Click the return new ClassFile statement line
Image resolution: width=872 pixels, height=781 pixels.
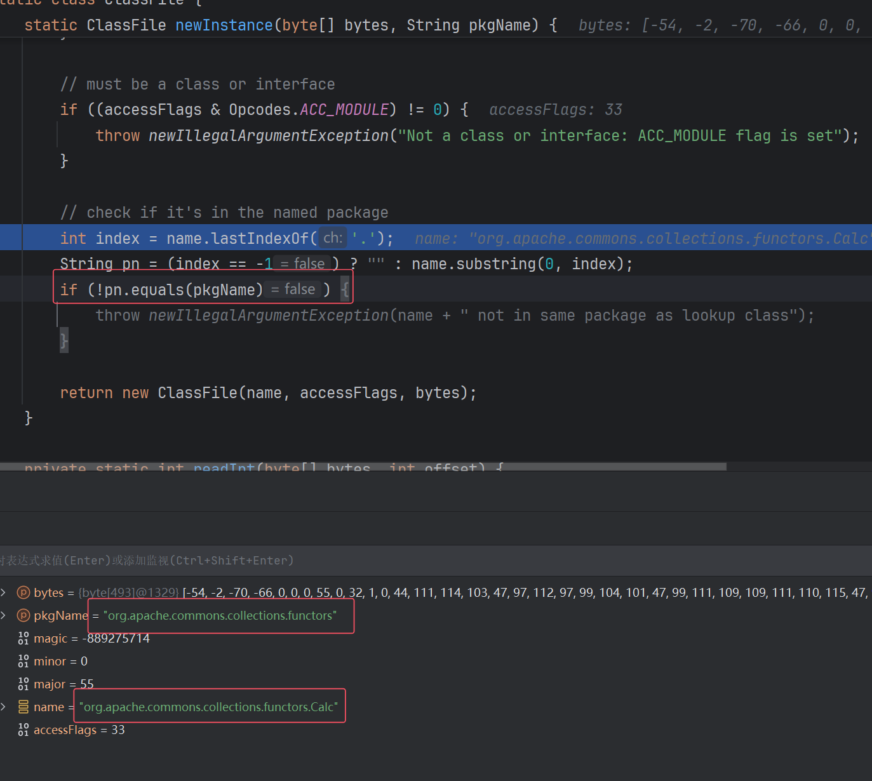coord(268,393)
